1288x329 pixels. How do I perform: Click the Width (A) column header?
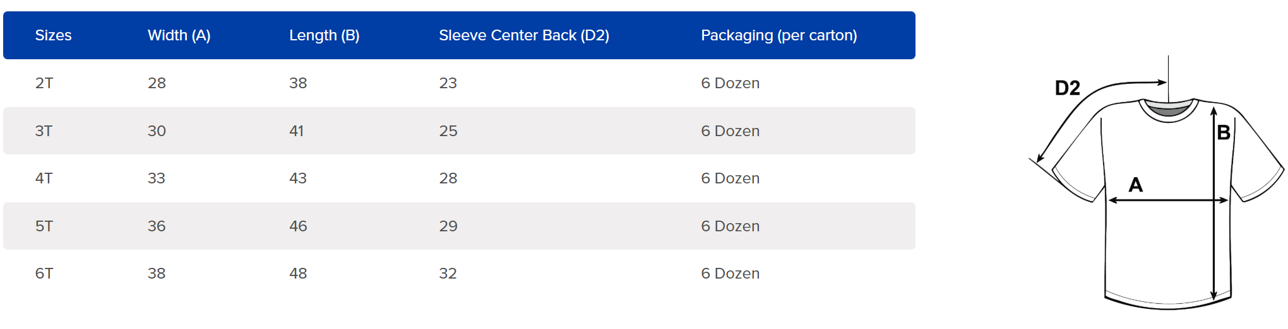pyautogui.click(x=179, y=35)
